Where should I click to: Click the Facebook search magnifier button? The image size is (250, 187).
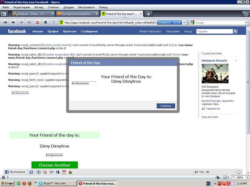(x=235, y=31)
